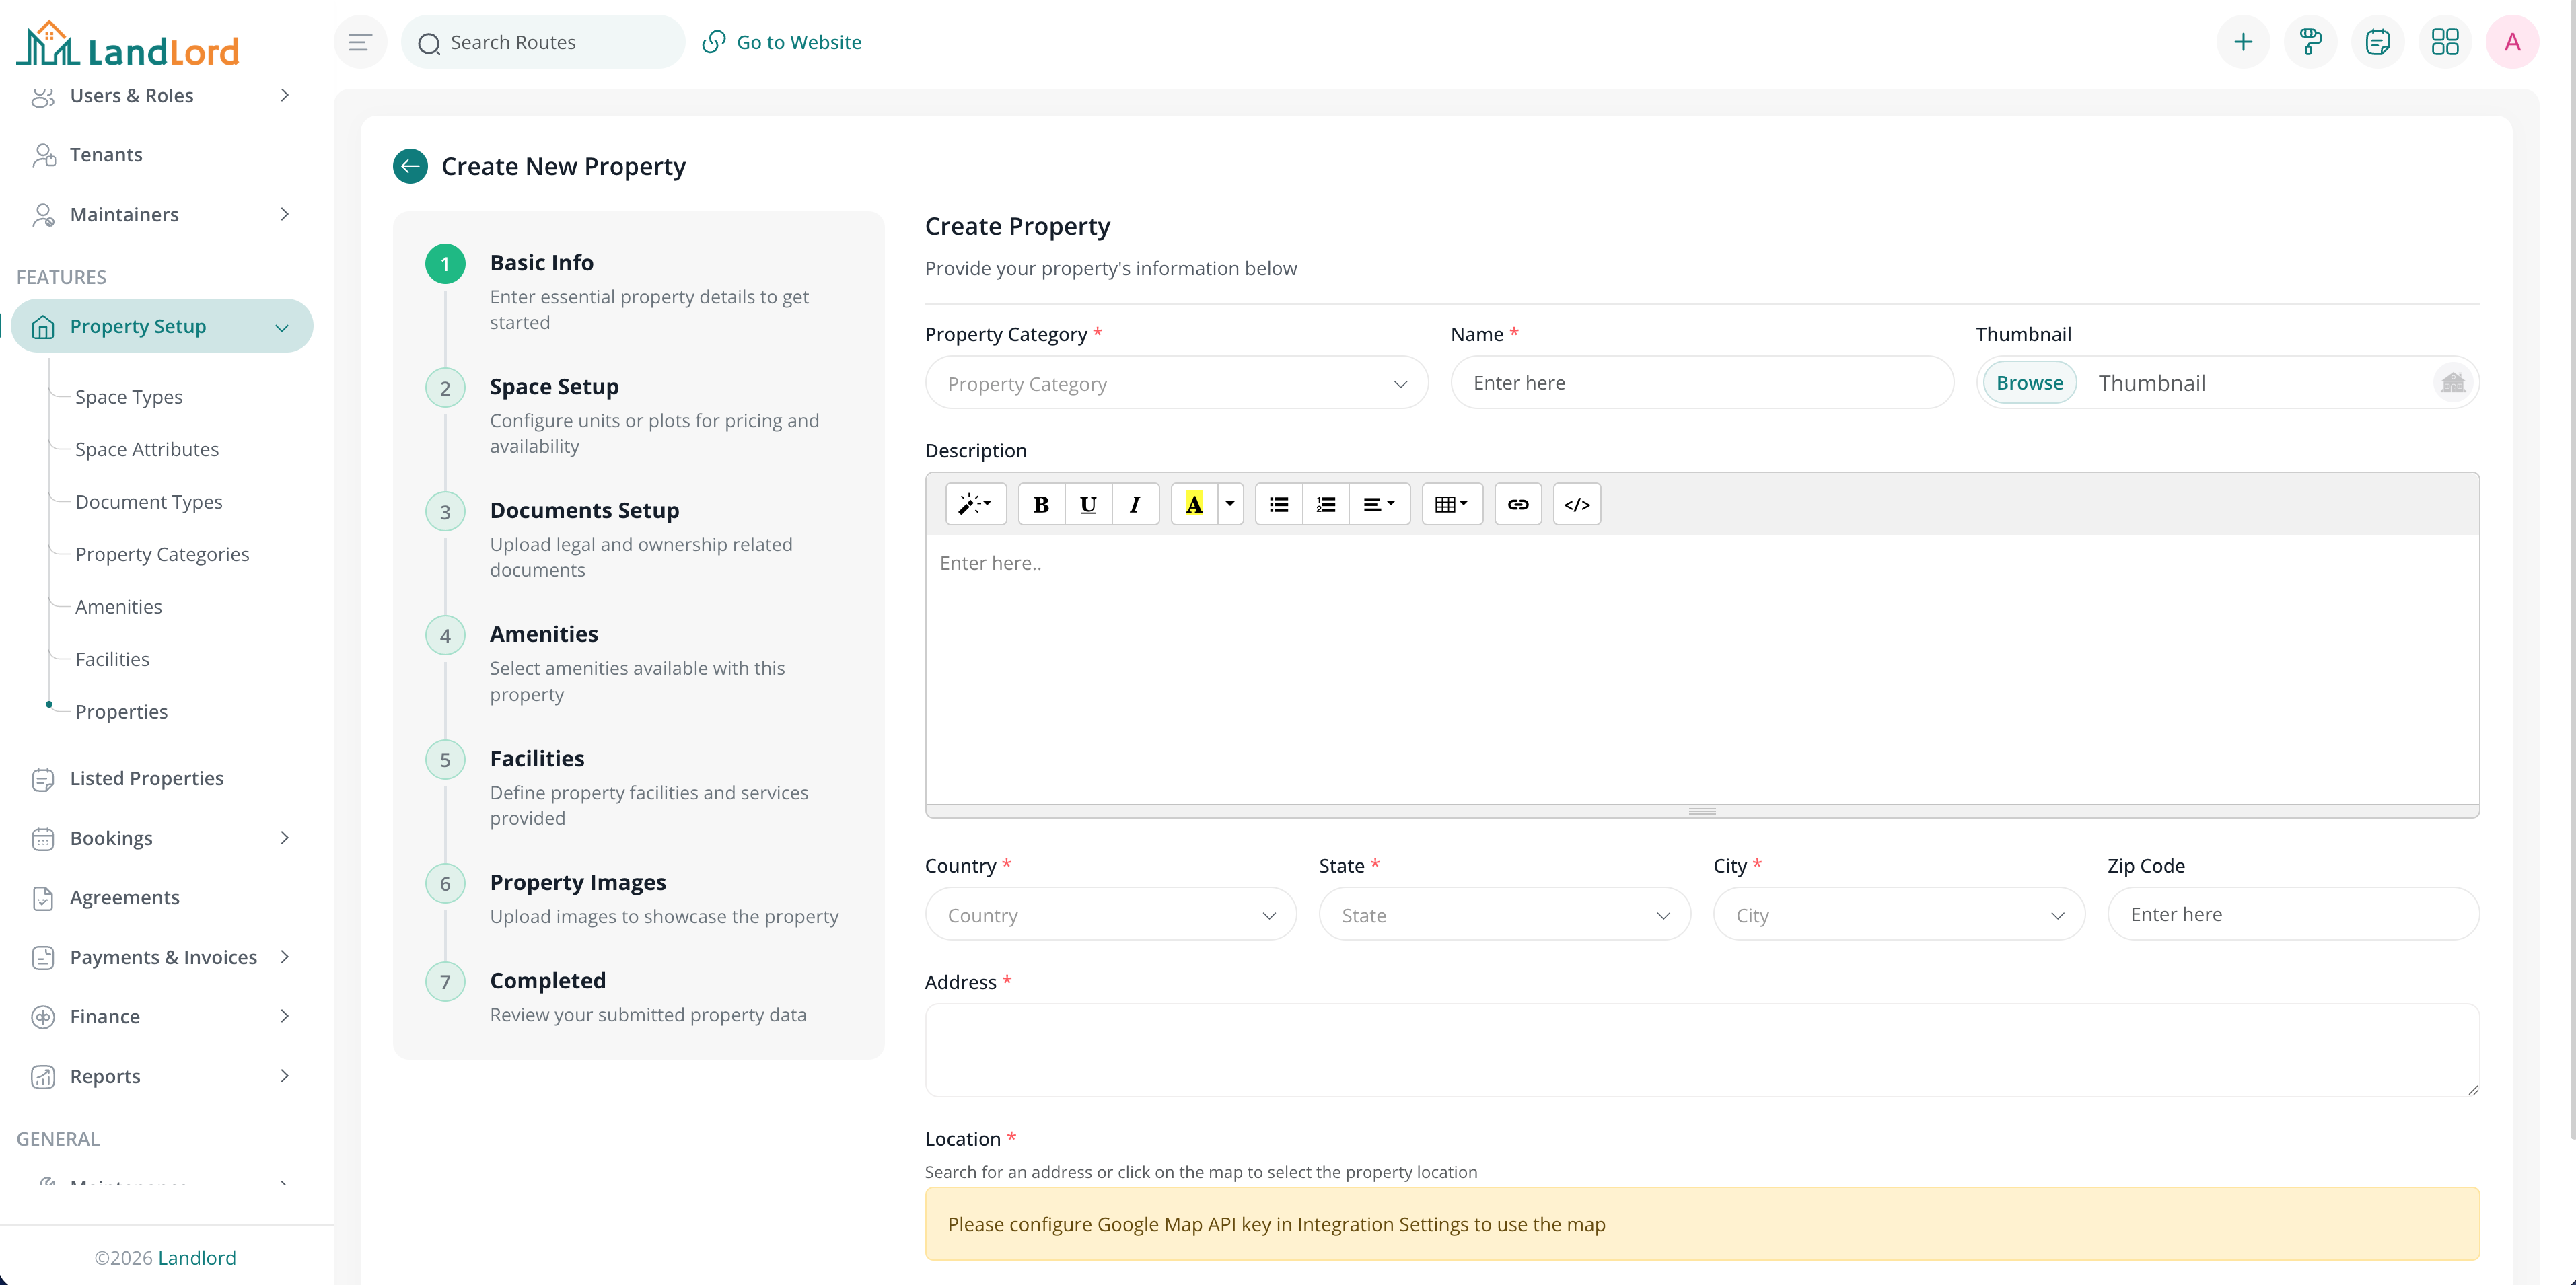Click into the Name input field
Image resolution: width=2576 pixels, height=1285 pixels.
click(1701, 383)
